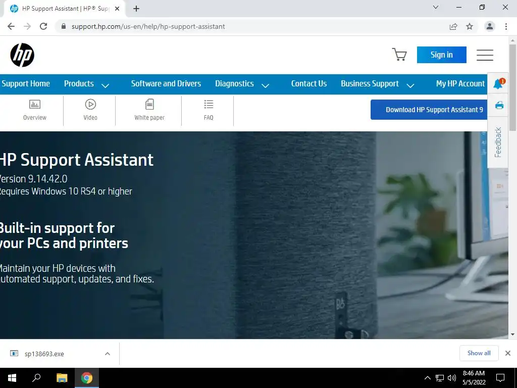This screenshot has width=517, height=388.
Task: Open the Chrome profile menu
Action: pos(490,26)
